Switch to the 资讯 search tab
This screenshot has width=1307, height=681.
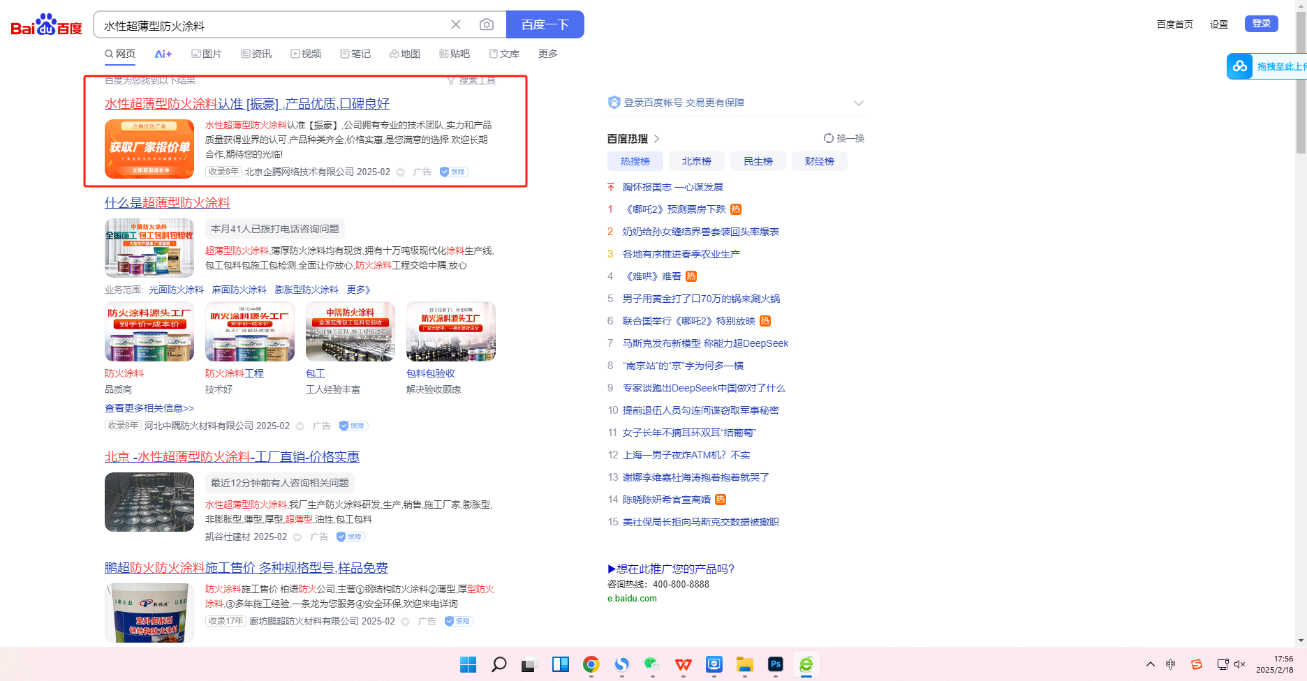click(256, 54)
